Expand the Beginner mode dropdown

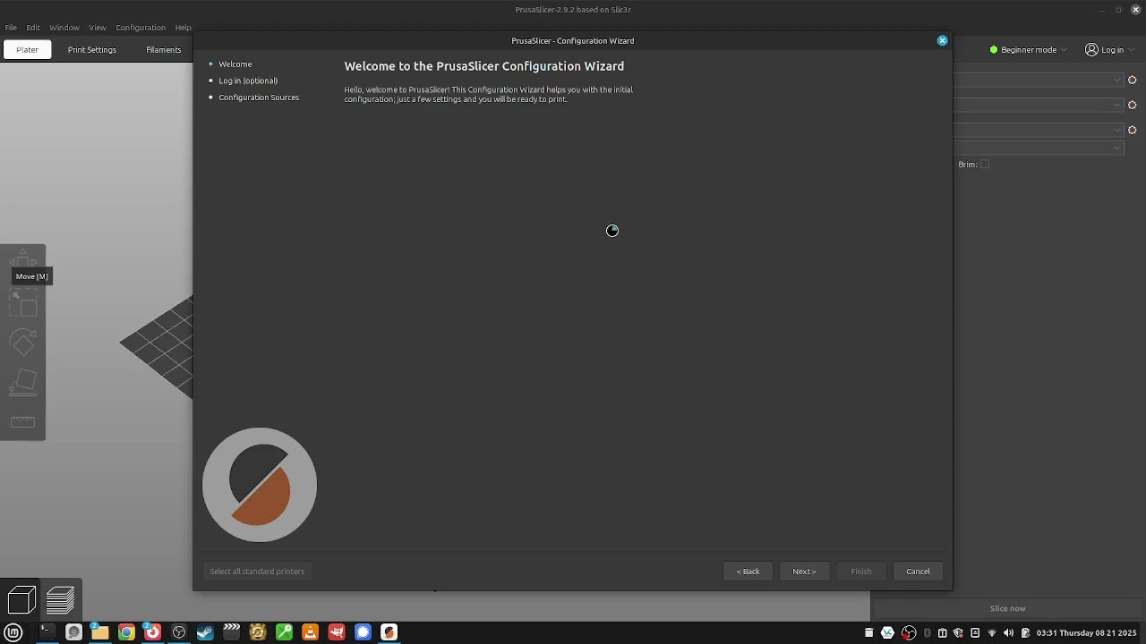1064,50
